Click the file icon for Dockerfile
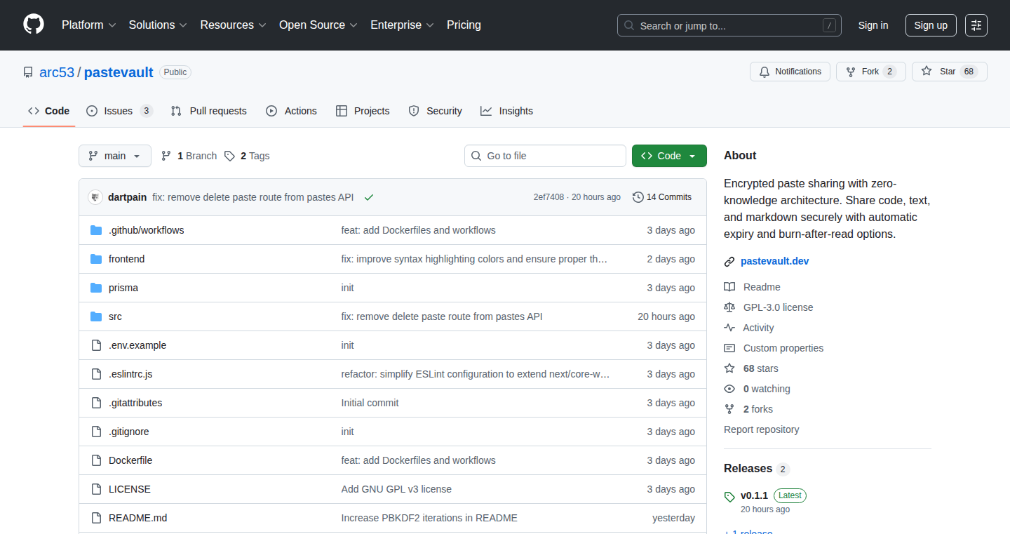The height and width of the screenshot is (534, 1010). [96, 460]
